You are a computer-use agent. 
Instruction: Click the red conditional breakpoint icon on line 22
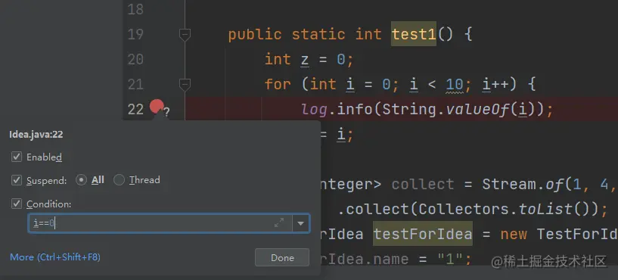(157, 107)
